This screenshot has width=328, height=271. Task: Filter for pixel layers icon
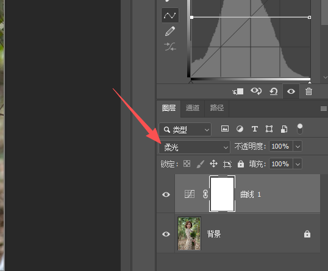click(x=225, y=128)
